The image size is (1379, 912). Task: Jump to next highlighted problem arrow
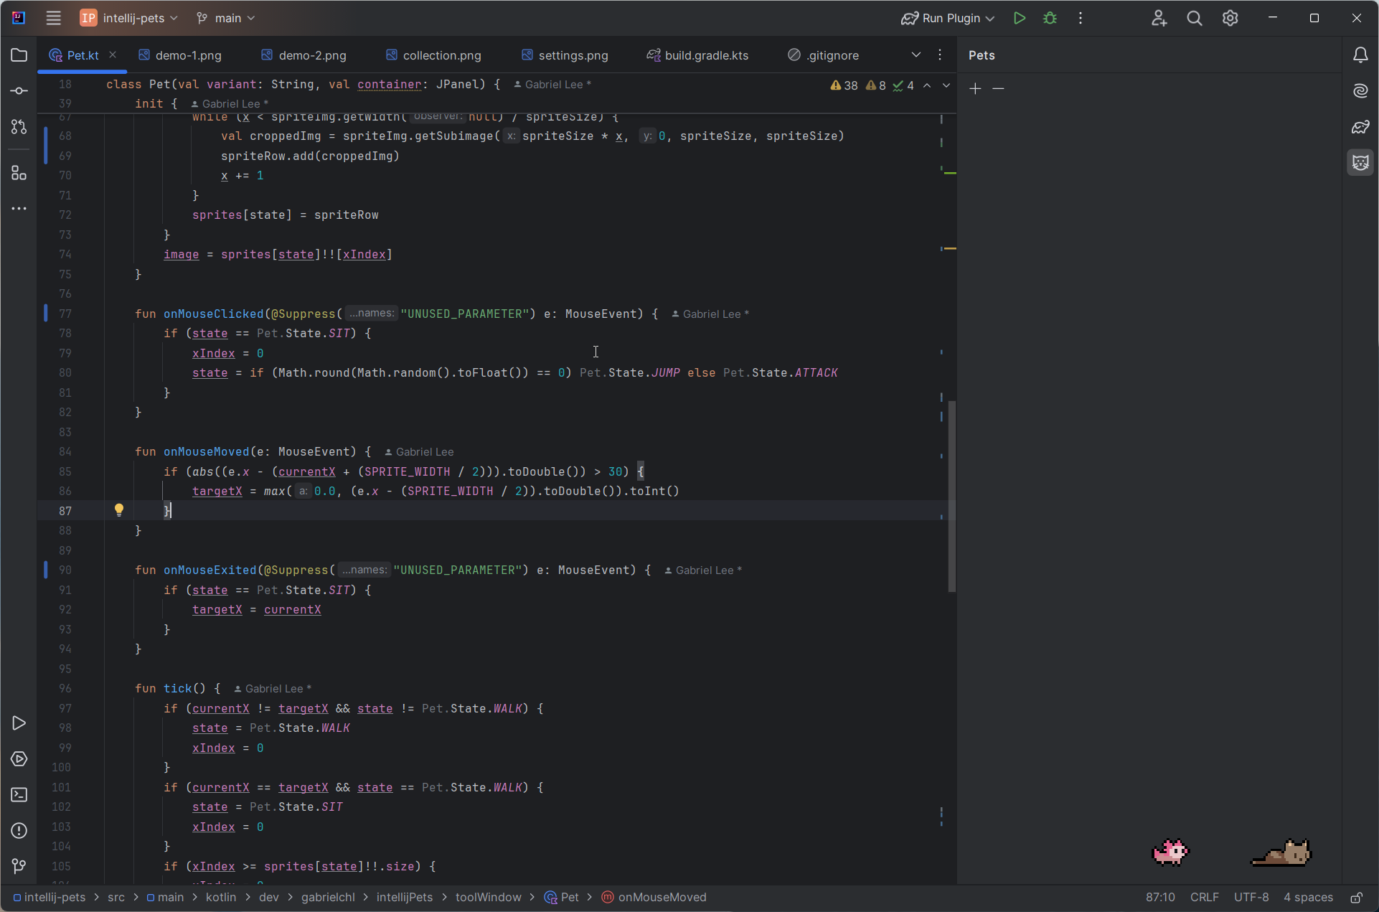click(x=946, y=85)
